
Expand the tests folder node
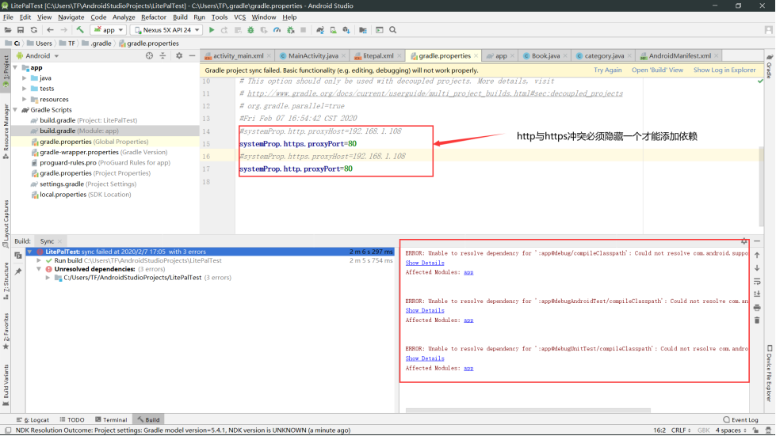(25, 89)
